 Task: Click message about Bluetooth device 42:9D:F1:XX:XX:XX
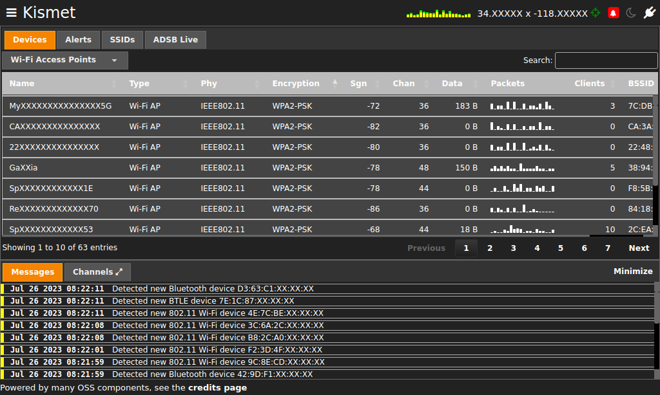[x=327, y=374]
